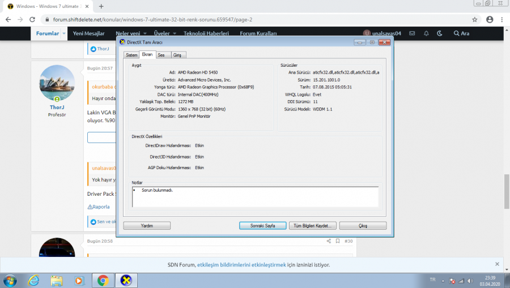Open Yeni Mesajlar page
The height and width of the screenshot is (288, 510).
[x=88, y=33]
